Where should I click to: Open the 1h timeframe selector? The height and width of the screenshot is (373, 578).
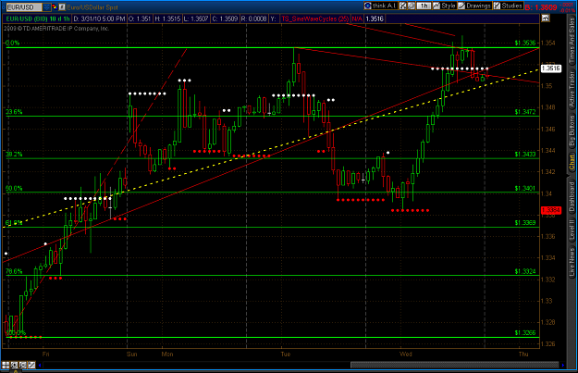(x=424, y=6)
